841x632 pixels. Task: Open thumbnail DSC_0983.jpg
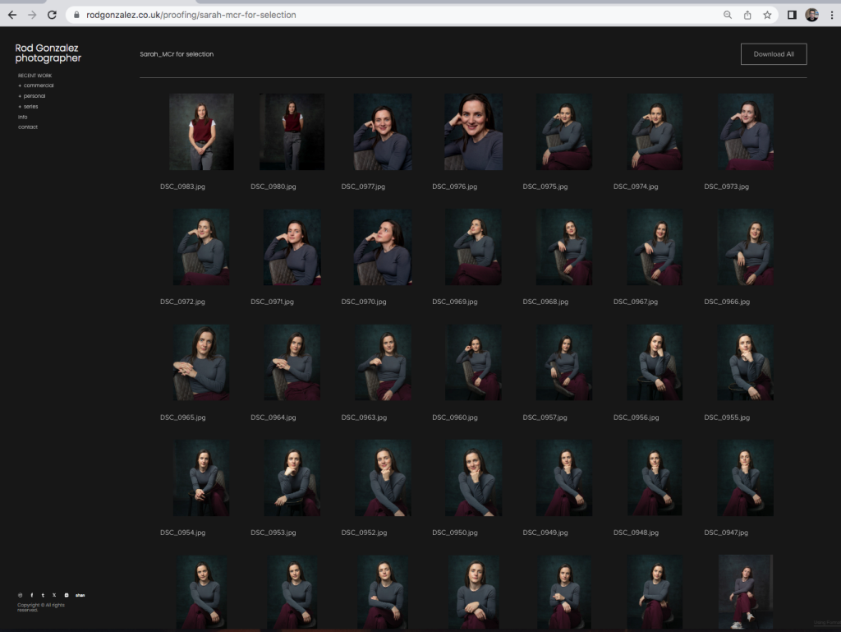201,131
